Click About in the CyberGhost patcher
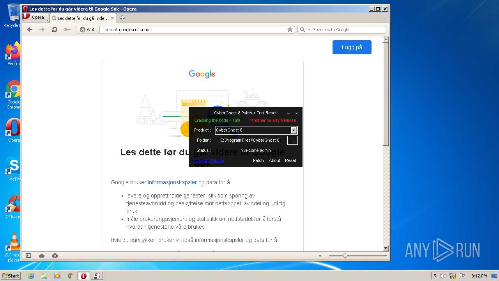499x281 pixels. (274, 160)
